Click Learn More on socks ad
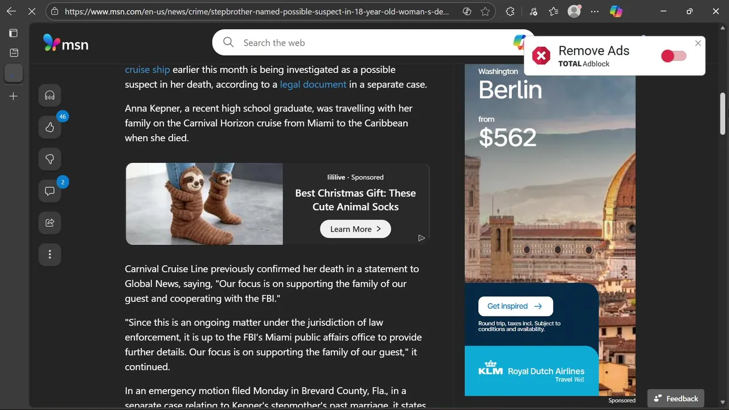 tap(355, 229)
